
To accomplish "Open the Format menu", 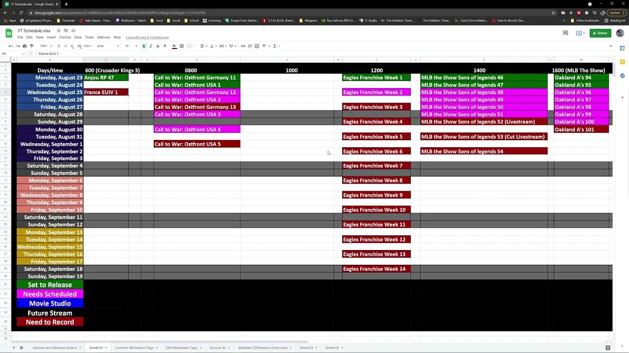I will point(65,37).
